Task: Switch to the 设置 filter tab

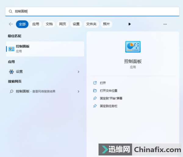Action: (76, 24)
